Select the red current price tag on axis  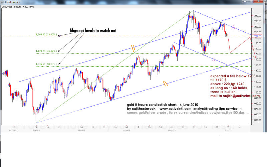point(257,36)
